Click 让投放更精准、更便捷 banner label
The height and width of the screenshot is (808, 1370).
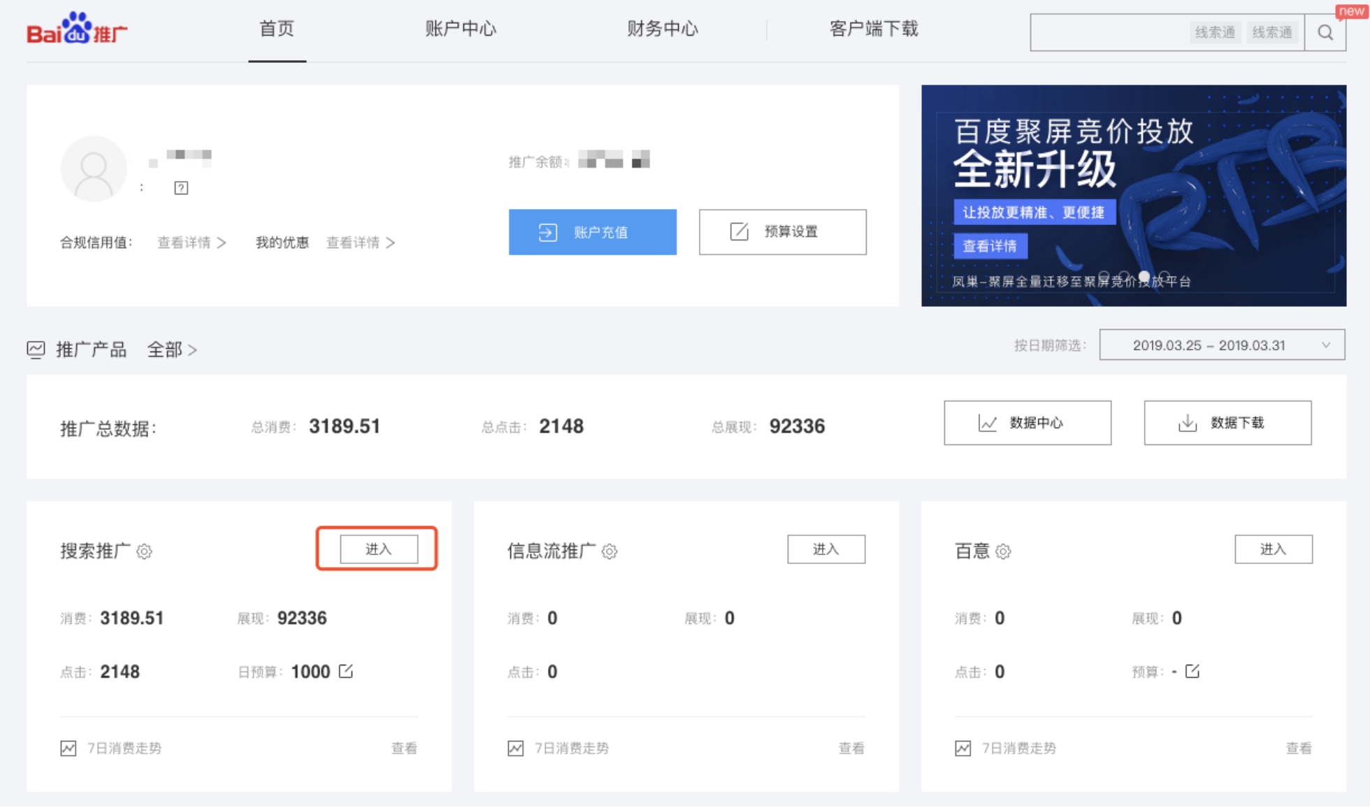coord(1034,212)
